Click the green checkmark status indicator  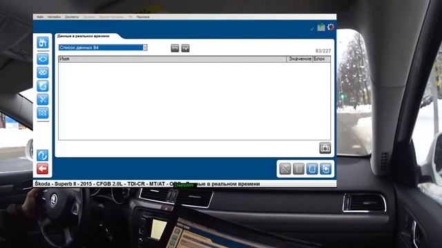[x=312, y=29]
